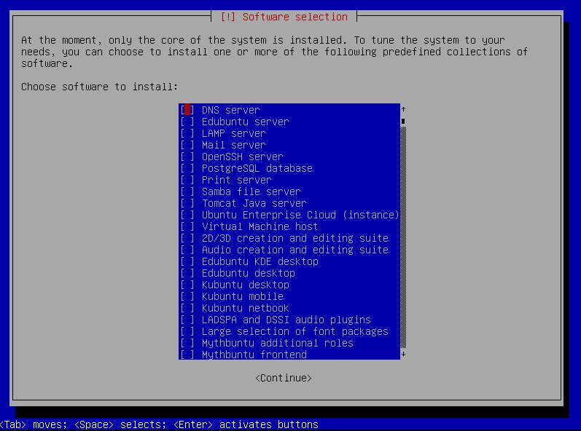Tick the LAMP server checkbox
581x431 pixels.
point(187,133)
